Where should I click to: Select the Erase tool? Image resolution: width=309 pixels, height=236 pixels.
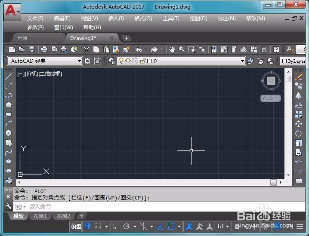(x=299, y=77)
